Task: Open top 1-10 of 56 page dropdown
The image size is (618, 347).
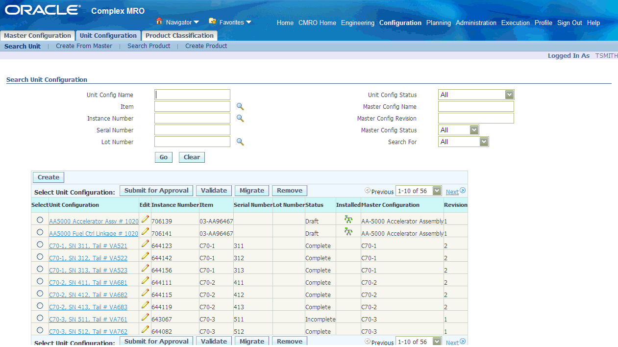Action: [x=418, y=191]
